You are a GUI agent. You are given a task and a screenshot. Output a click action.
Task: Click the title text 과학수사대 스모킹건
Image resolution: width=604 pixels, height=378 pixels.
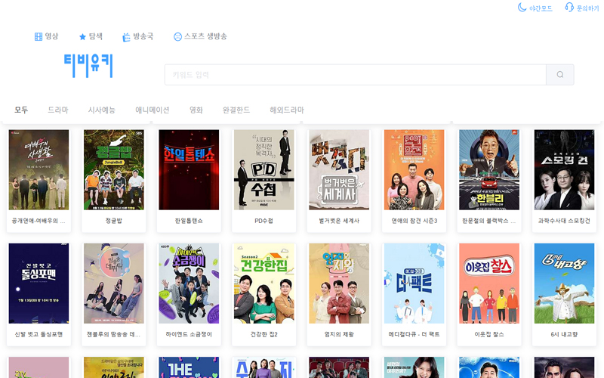(564, 221)
